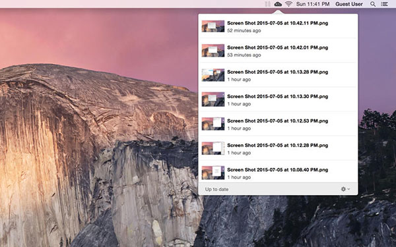Viewport: 396px width, 247px height.
Task: Open thumbnail of Screen Shot 10.42.11 PM
Action: coord(213,26)
